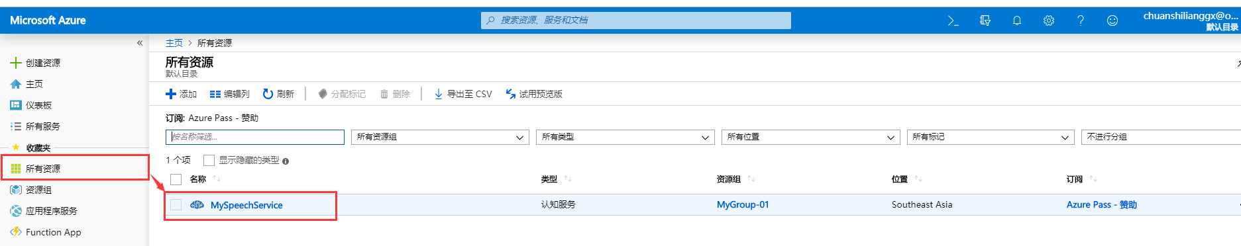Click the All services list icon
1241x246 pixels.
16,126
